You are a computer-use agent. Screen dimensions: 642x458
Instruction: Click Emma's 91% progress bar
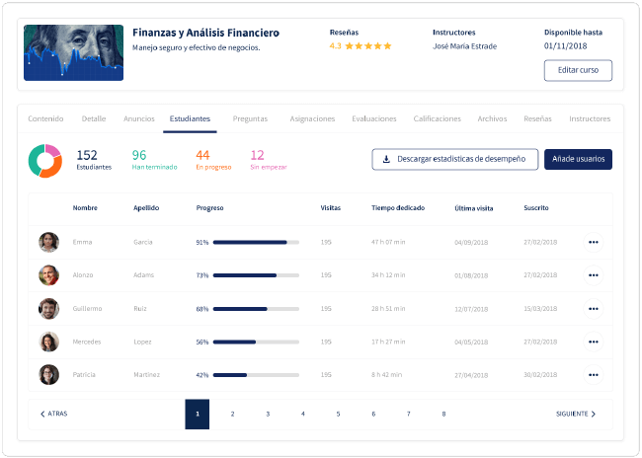coord(256,242)
